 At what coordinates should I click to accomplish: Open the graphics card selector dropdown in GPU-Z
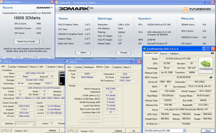184,131
